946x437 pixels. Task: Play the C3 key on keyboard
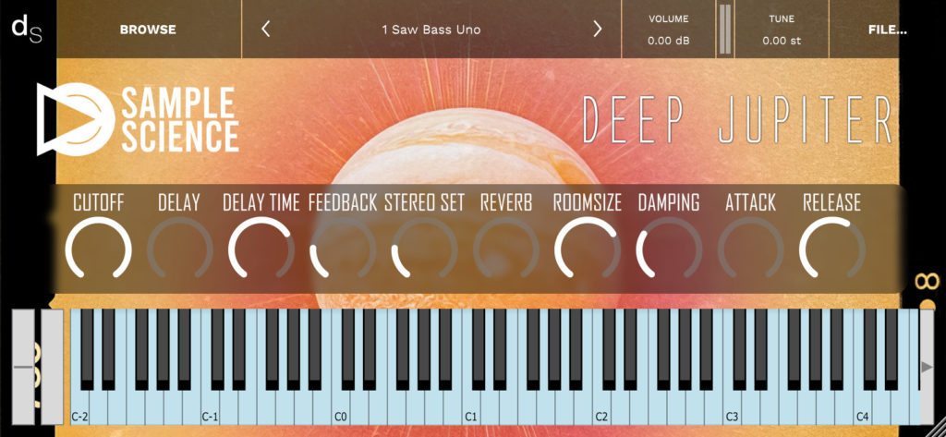pyautogui.click(x=732, y=406)
